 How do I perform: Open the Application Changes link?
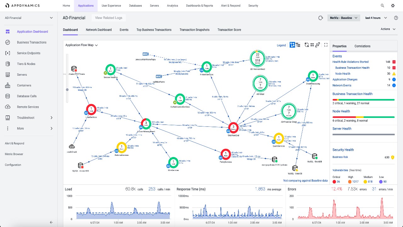(345, 79)
